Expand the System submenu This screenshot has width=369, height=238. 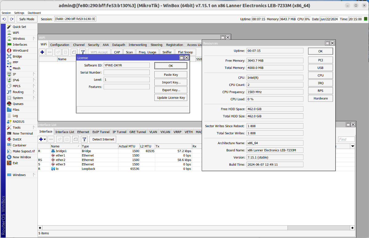point(34,98)
